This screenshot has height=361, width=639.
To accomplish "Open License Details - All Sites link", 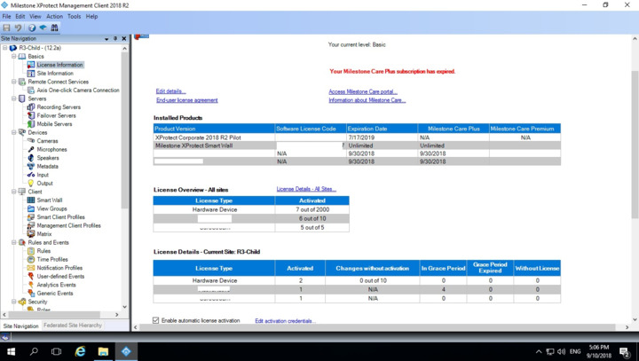I will pos(306,189).
